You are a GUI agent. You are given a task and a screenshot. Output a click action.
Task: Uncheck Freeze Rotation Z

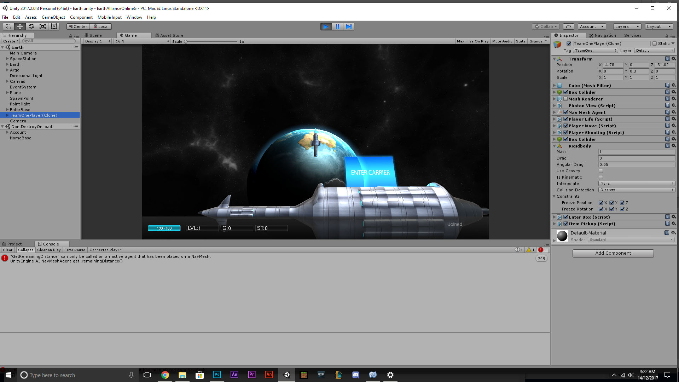622,209
